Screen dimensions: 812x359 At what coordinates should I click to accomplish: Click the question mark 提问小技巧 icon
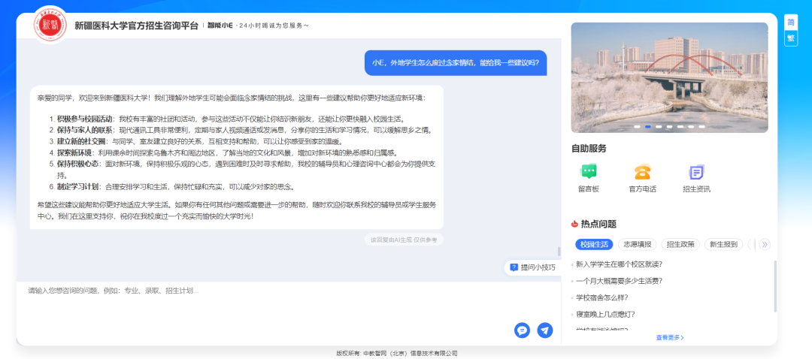514,267
